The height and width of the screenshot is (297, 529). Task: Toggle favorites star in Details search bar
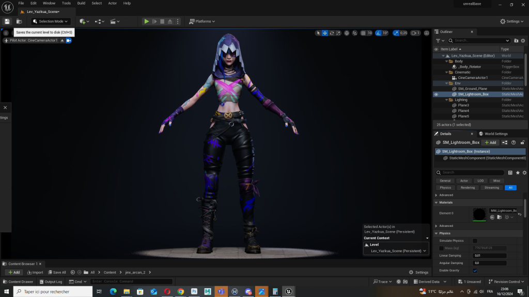[518, 173]
